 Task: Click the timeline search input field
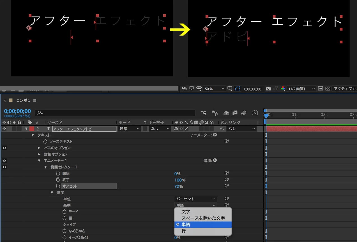click(x=115, y=113)
